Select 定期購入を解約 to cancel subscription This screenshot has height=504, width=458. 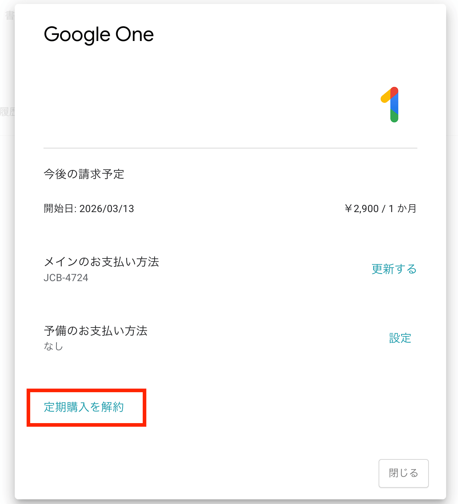[x=84, y=407]
